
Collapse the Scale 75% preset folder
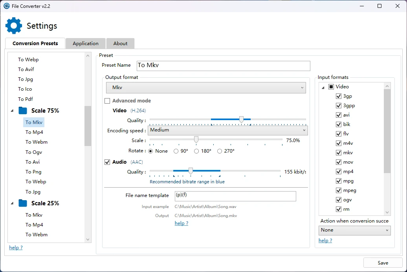click(x=12, y=111)
